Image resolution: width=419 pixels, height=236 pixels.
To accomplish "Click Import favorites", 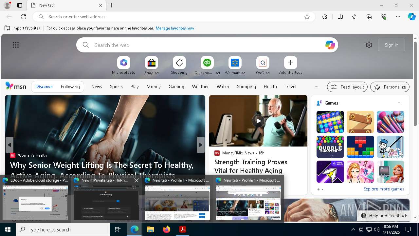I will (22, 28).
